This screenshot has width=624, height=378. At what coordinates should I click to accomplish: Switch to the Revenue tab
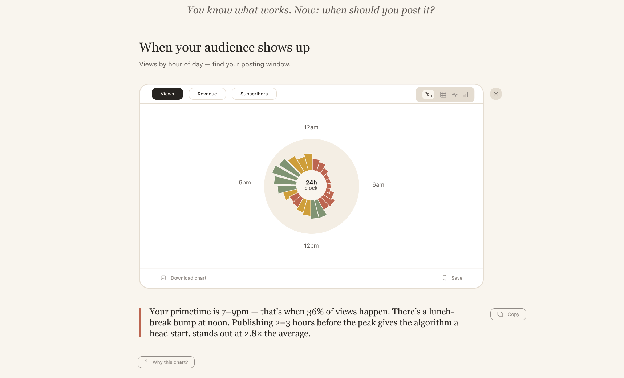pos(207,94)
